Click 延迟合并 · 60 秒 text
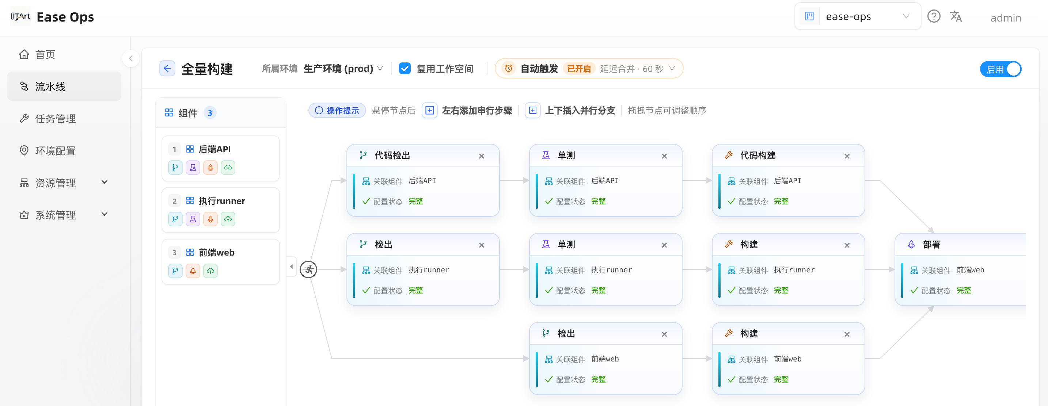Viewport: 1048px width, 406px height. [631, 69]
